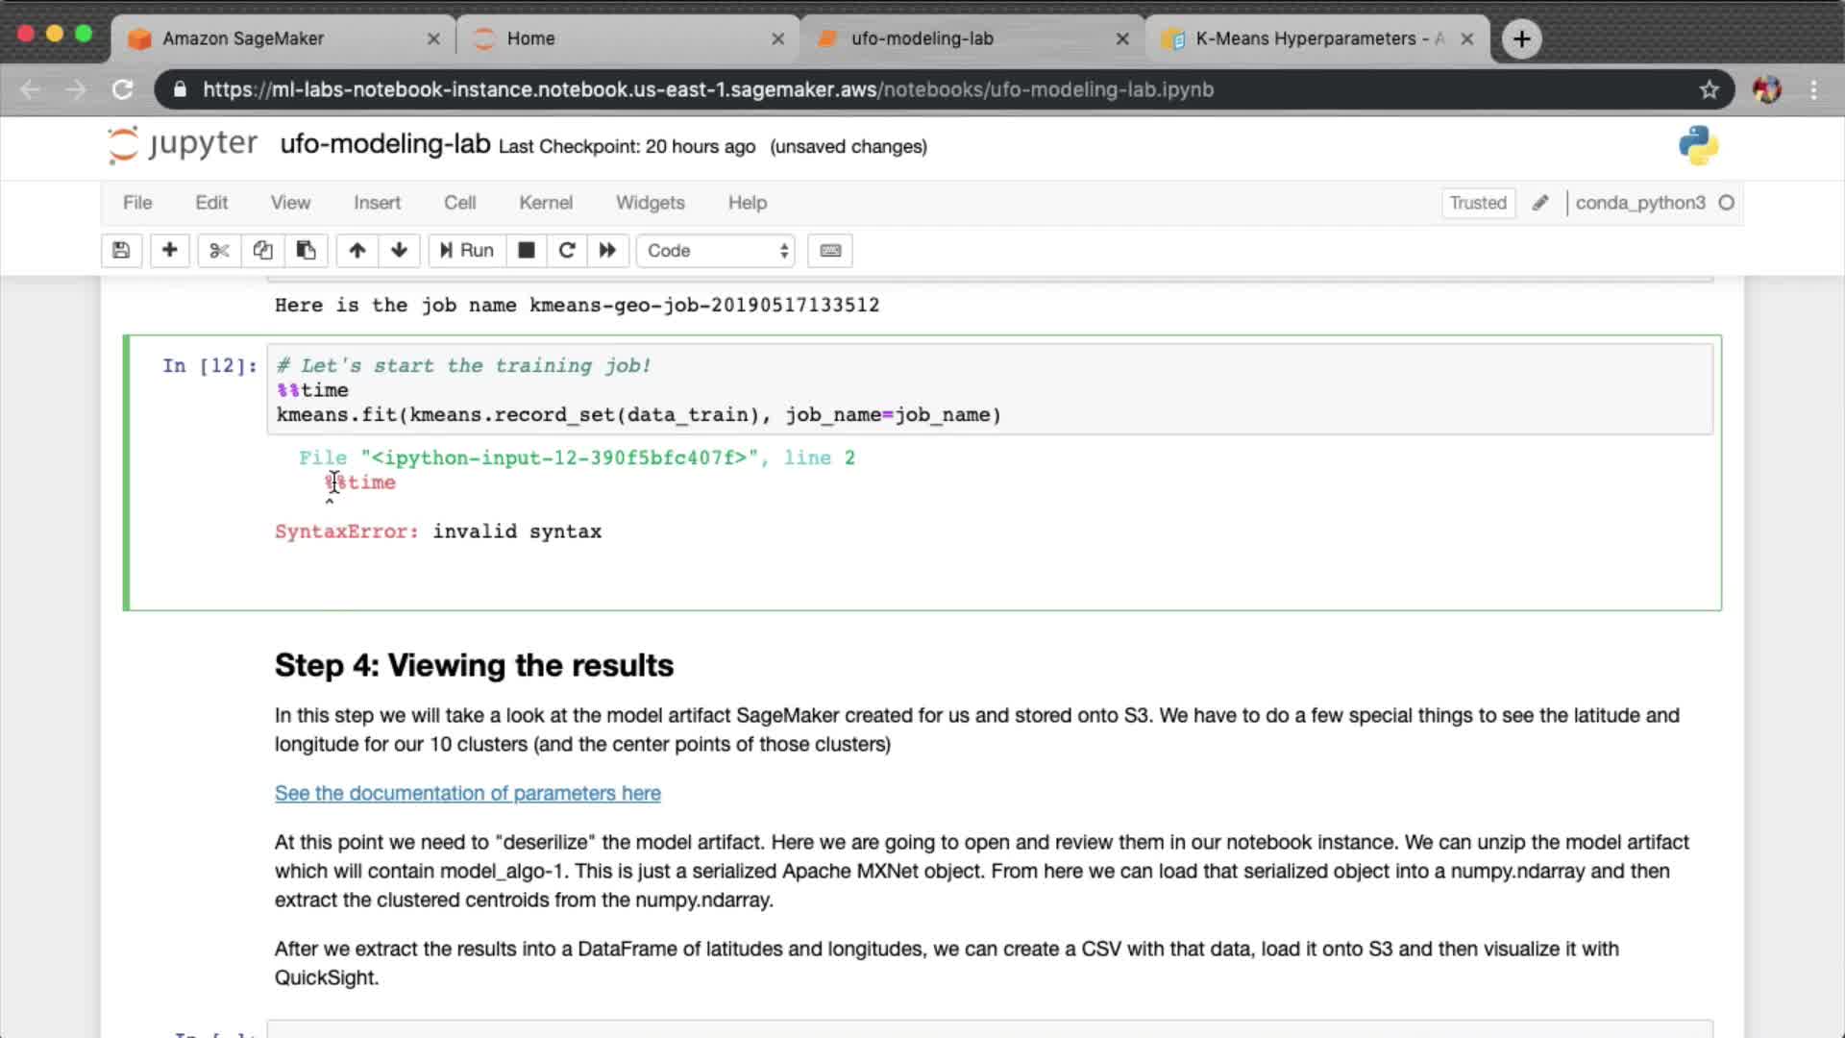Restart kernel and rerun all with fast-forward icon
This screenshot has height=1038, width=1845.
click(607, 251)
